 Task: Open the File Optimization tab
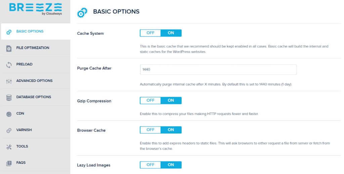click(x=33, y=48)
